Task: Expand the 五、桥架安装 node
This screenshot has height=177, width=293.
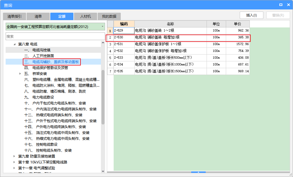Action: pos(20,73)
